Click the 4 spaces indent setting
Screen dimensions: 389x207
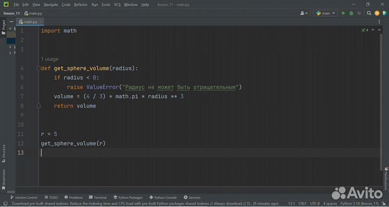330,204
